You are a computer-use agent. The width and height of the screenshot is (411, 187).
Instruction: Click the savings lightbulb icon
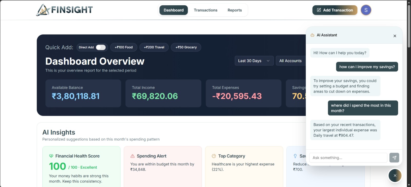click(295, 156)
